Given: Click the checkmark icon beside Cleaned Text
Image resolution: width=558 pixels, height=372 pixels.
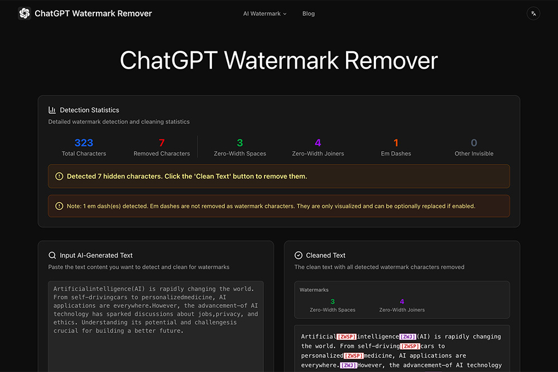Looking at the screenshot, I should [298, 255].
